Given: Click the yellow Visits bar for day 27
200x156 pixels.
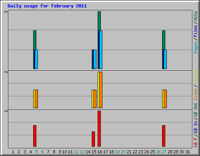Looking at the screenshot, I should pyautogui.click(x=163, y=99).
